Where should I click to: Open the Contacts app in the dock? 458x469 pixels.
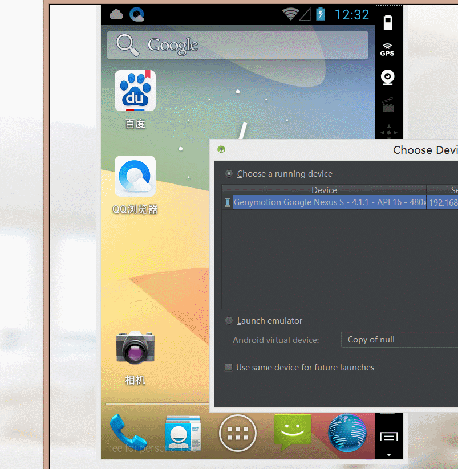[183, 433]
